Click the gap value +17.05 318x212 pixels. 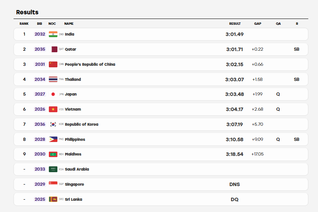click(258, 154)
